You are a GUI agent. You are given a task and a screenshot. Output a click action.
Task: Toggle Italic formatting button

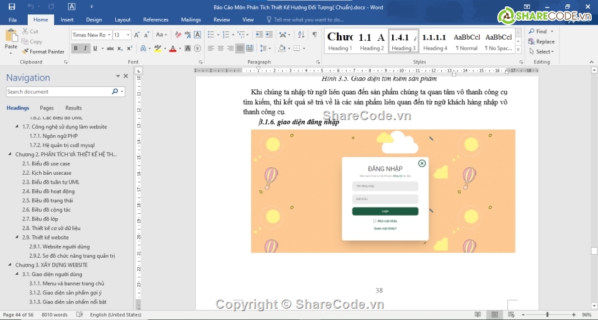pyautogui.click(x=86, y=48)
